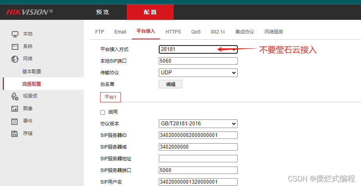Click the floppy disk icon beside 存储
This screenshot has width=361, height=186.
(15, 134)
